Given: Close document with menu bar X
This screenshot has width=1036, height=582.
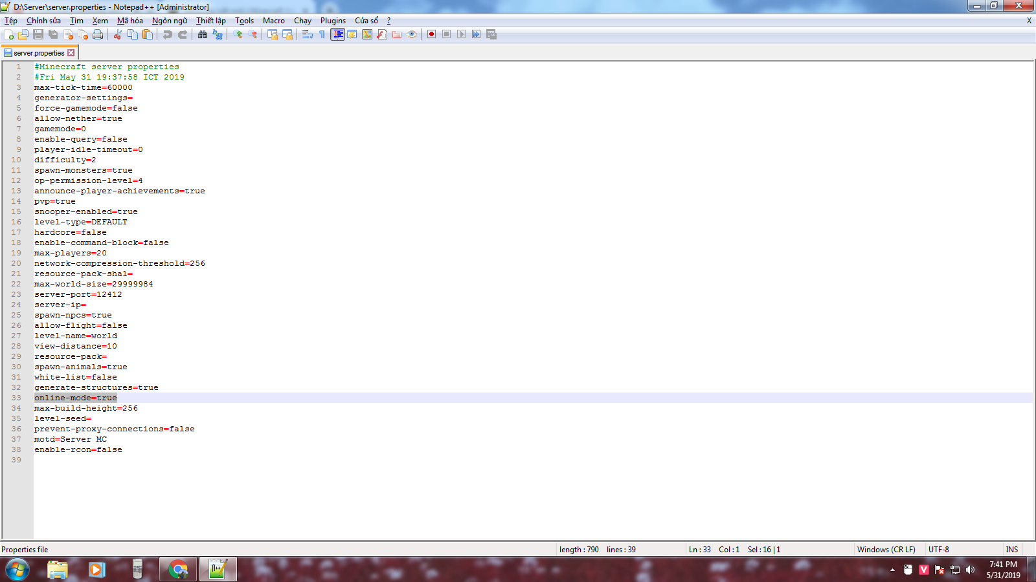Looking at the screenshot, I should (x=1029, y=21).
